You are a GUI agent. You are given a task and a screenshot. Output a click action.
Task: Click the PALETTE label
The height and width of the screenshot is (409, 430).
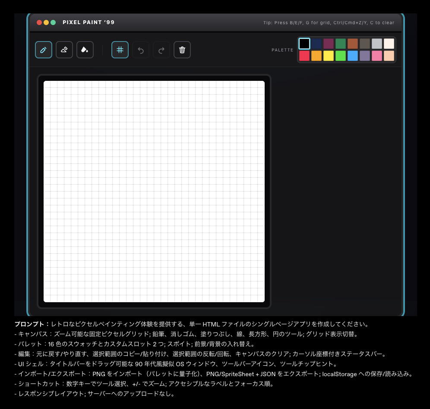coord(282,50)
